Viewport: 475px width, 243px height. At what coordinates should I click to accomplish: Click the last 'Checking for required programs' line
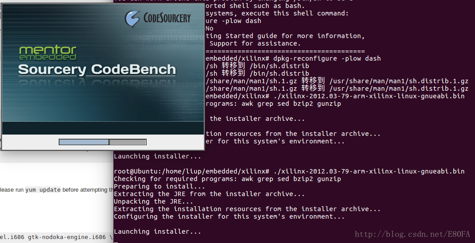point(227,179)
